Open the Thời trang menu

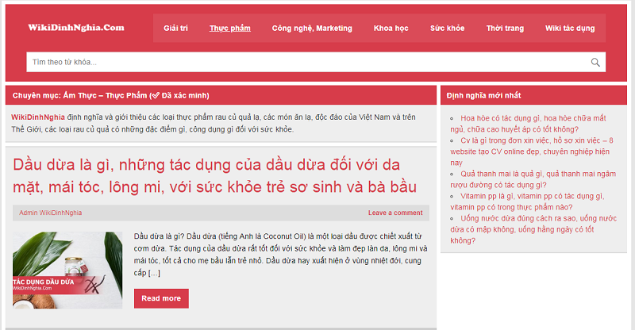pyautogui.click(x=505, y=28)
